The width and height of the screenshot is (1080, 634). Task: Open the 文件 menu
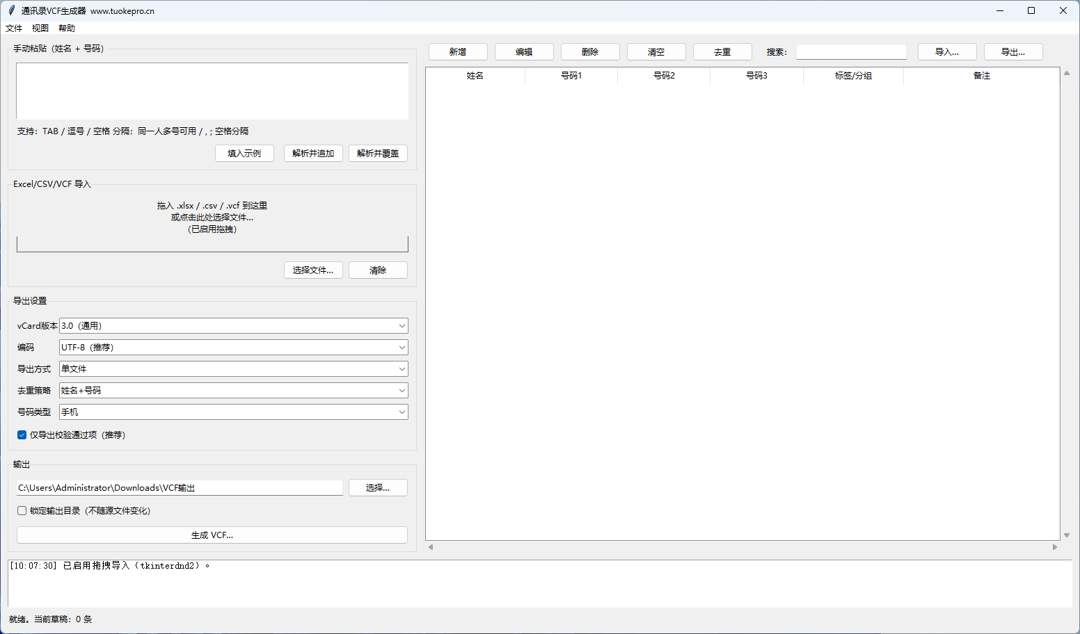(14, 29)
